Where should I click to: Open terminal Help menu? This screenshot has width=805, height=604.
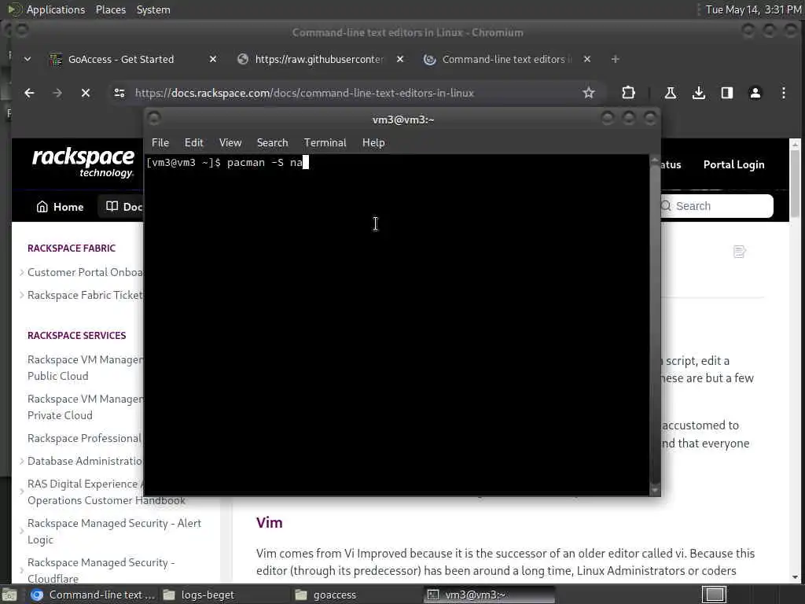(373, 143)
